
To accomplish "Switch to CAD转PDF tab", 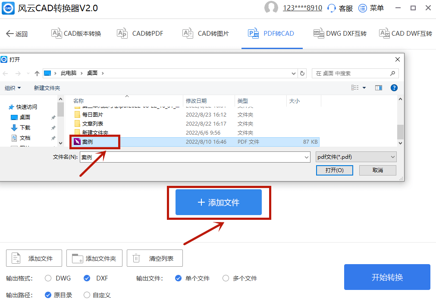I will (140, 34).
